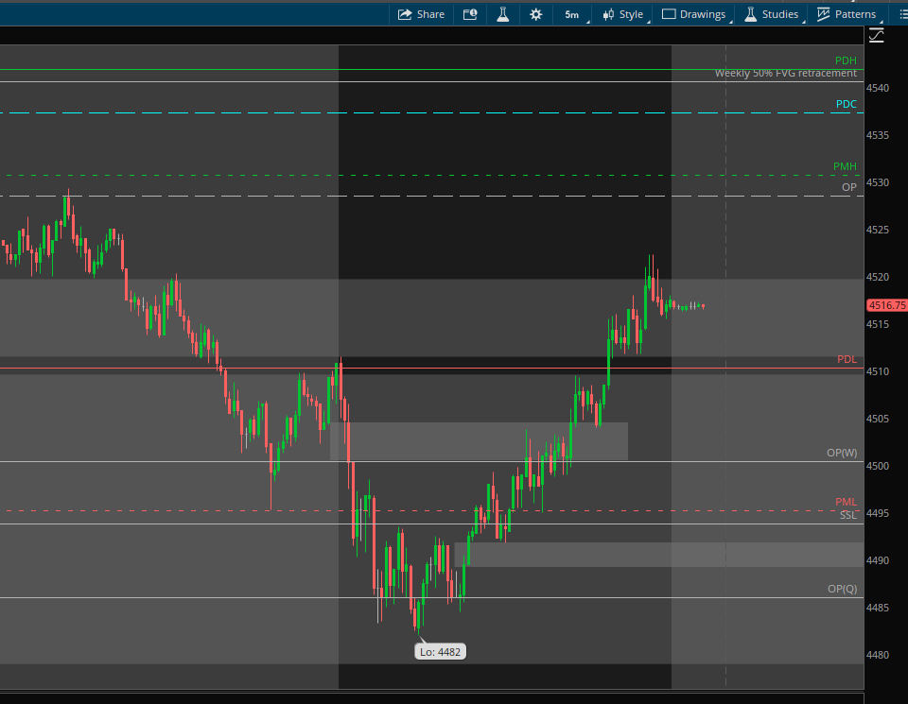908x704 pixels.
Task: Open the Patterns dropdown menu
Action: 847,14
